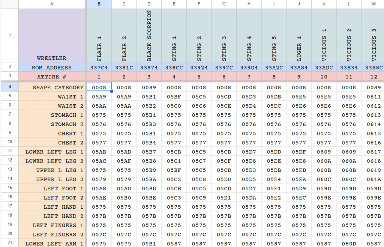Click the LOWER LEFT ARM 1 label cell

[51, 244]
